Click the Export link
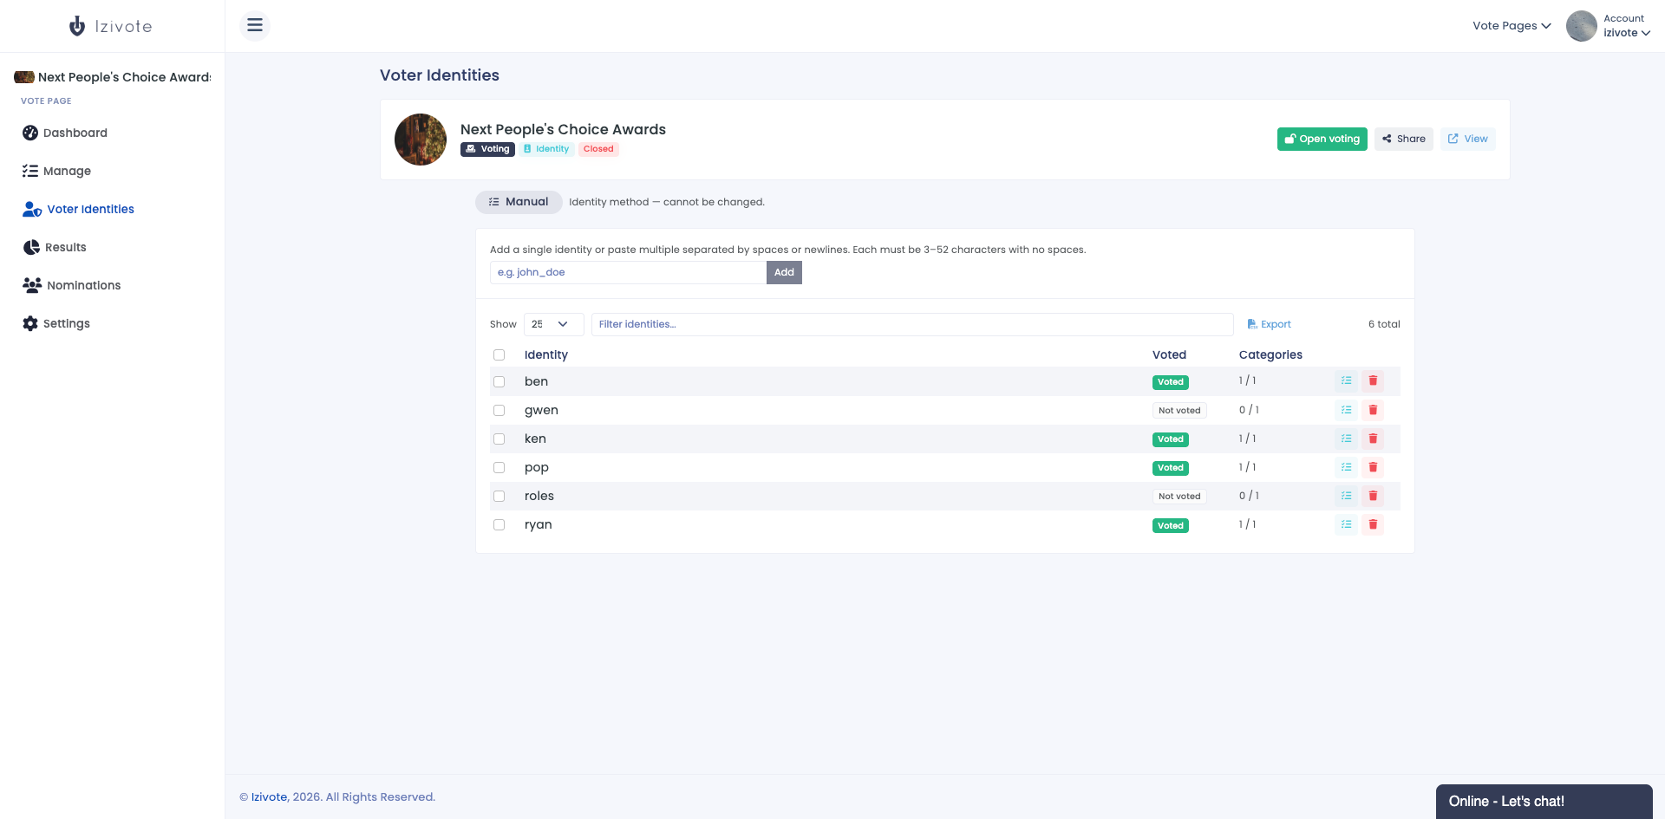This screenshot has width=1665, height=819. pos(1270,324)
